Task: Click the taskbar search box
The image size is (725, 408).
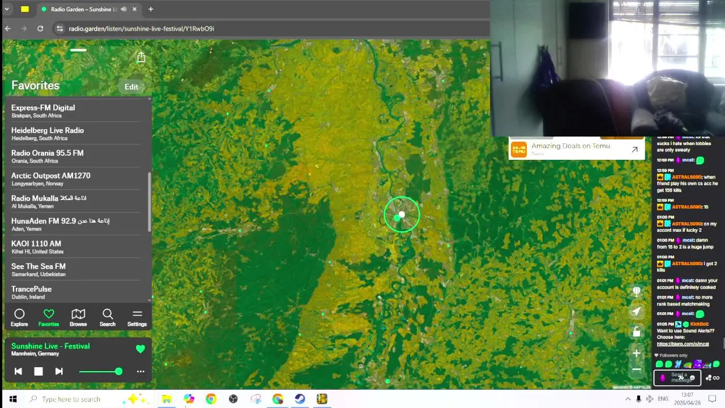Action: pyautogui.click(x=88, y=399)
